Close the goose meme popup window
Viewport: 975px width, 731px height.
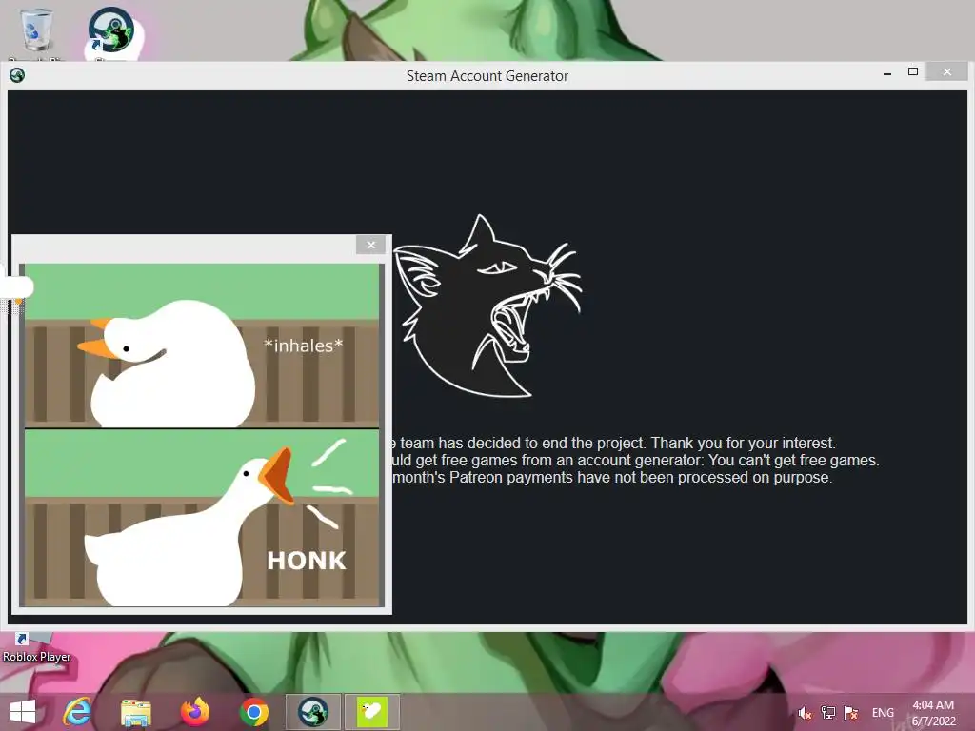point(371,245)
